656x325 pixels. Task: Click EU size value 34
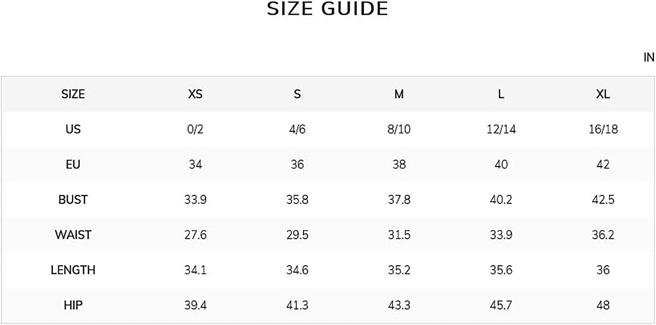click(x=195, y=164)
